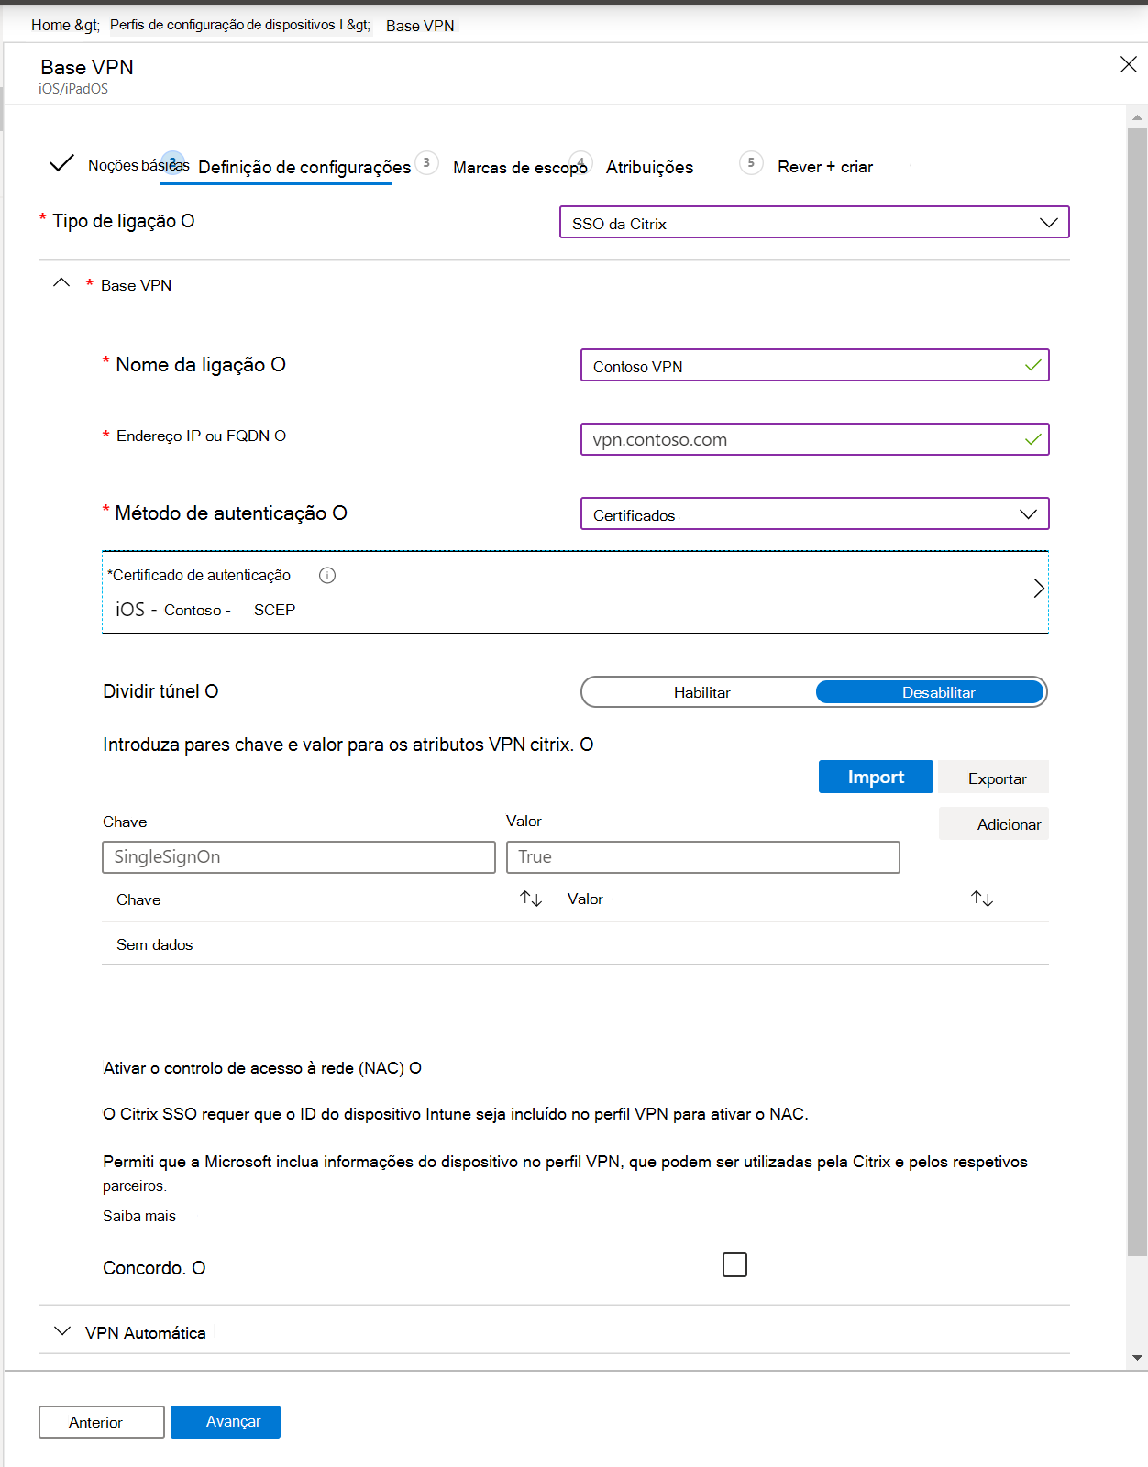This screenshot has width=1148, height=1467.
Task: Click the iOS/iPadOS subtitle text
Action: click(x=73, y=89)
